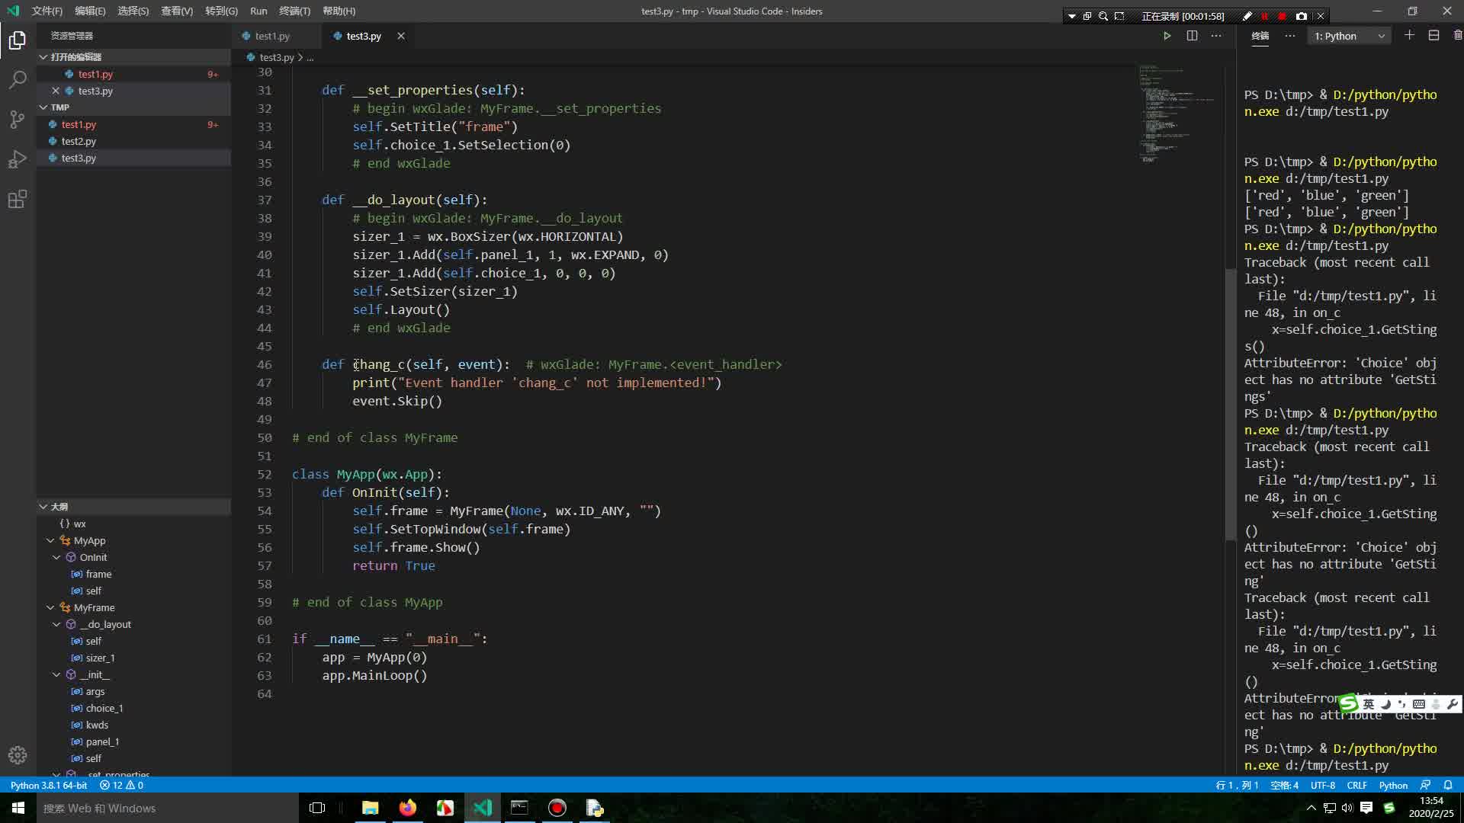The image size is (1464, 823).
Task: Select the terminal panel tab
Action: (x=1260, y=36)
